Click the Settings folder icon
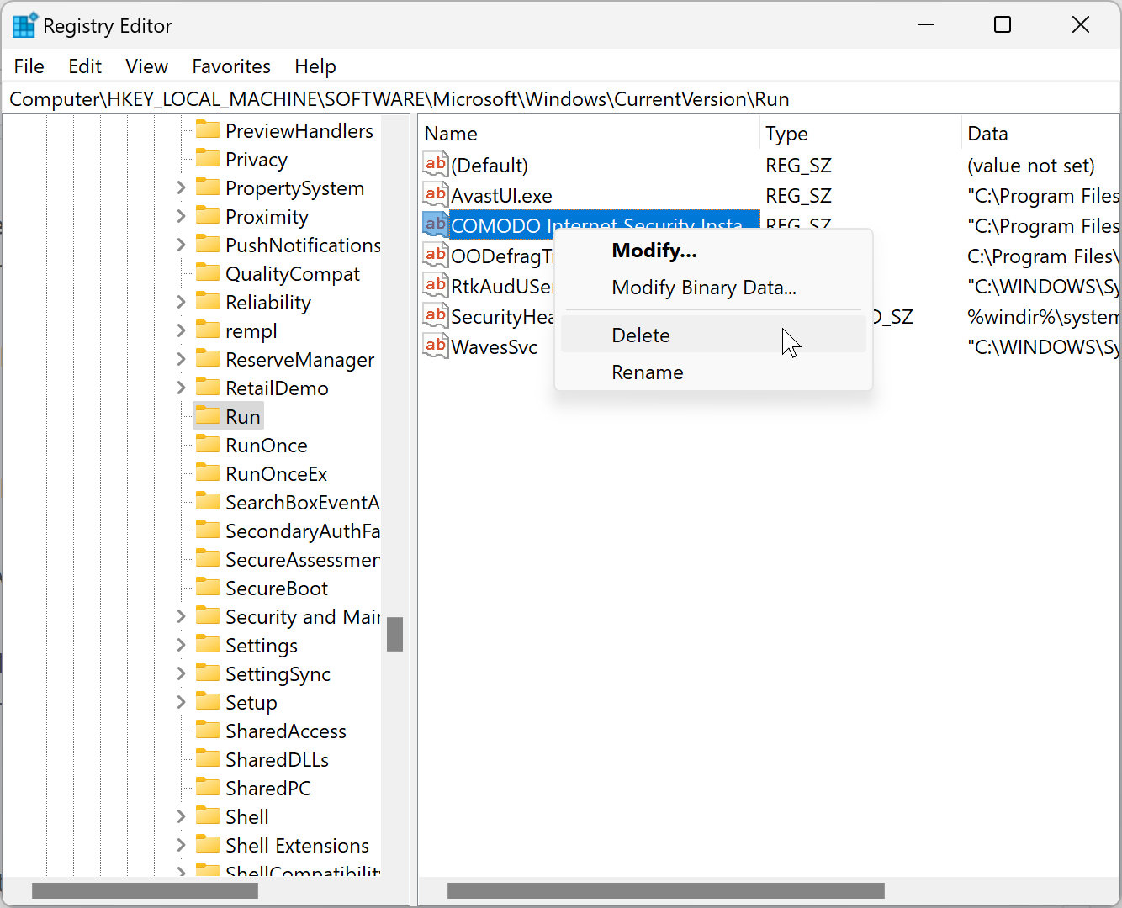The width and height of the screenshot is (1122, 908). click(x=208, y=644)
